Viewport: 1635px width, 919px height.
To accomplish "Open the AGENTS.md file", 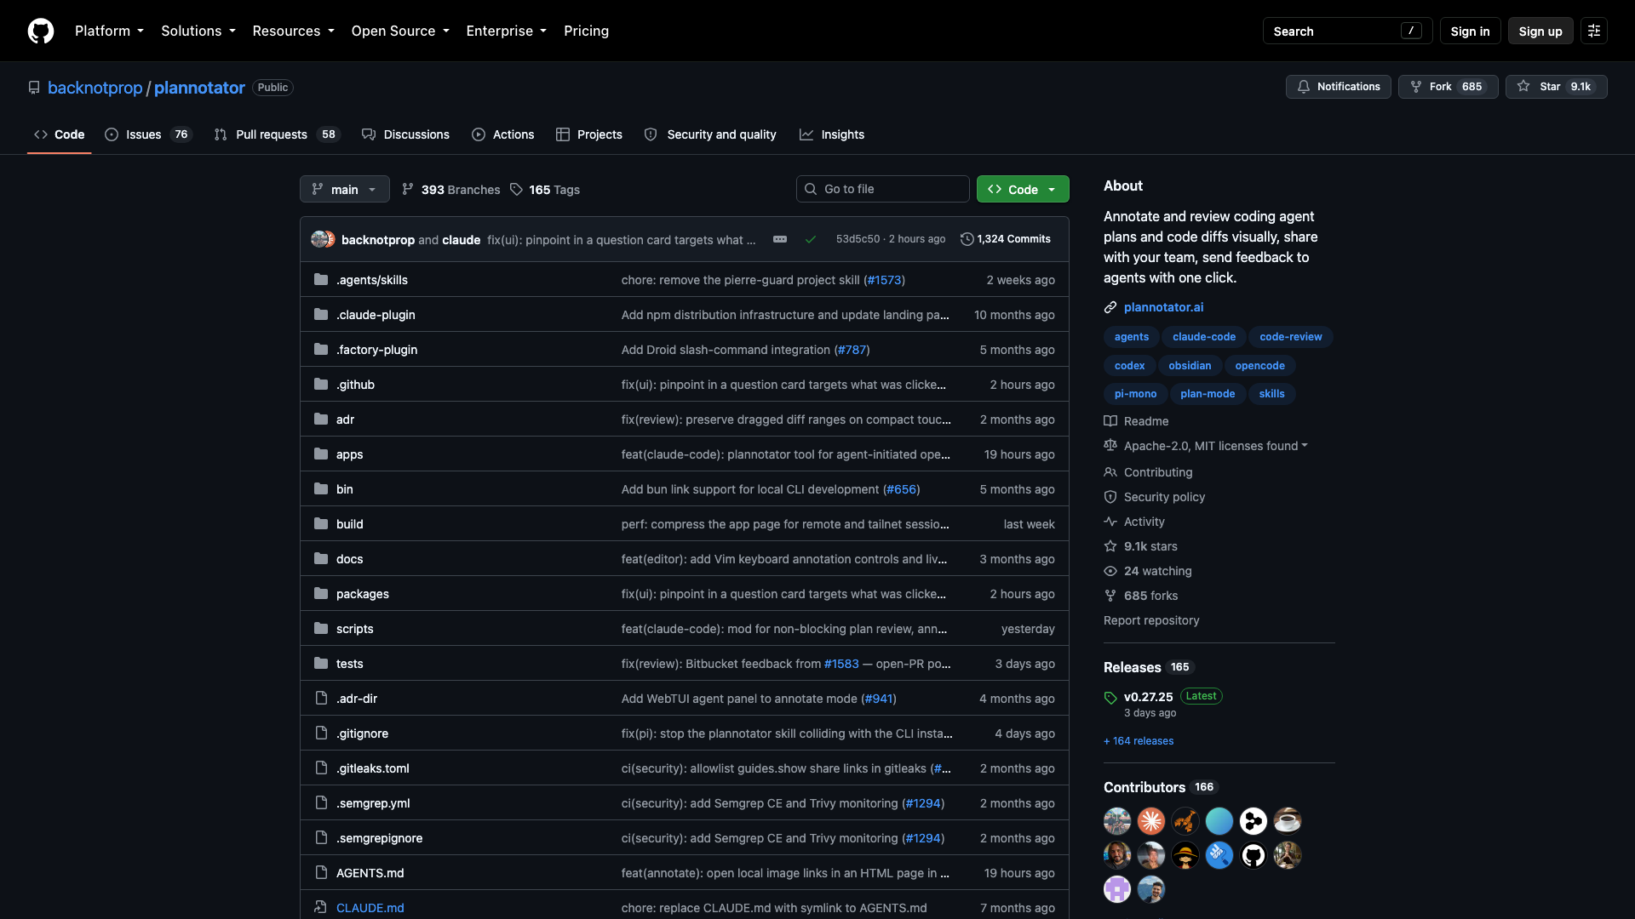I will (370, 872).
